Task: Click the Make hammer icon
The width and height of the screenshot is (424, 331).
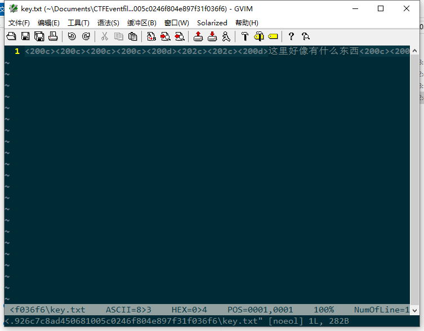Action: [245, 36]
